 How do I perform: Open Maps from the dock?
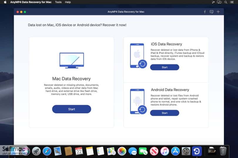click(111, 151)
